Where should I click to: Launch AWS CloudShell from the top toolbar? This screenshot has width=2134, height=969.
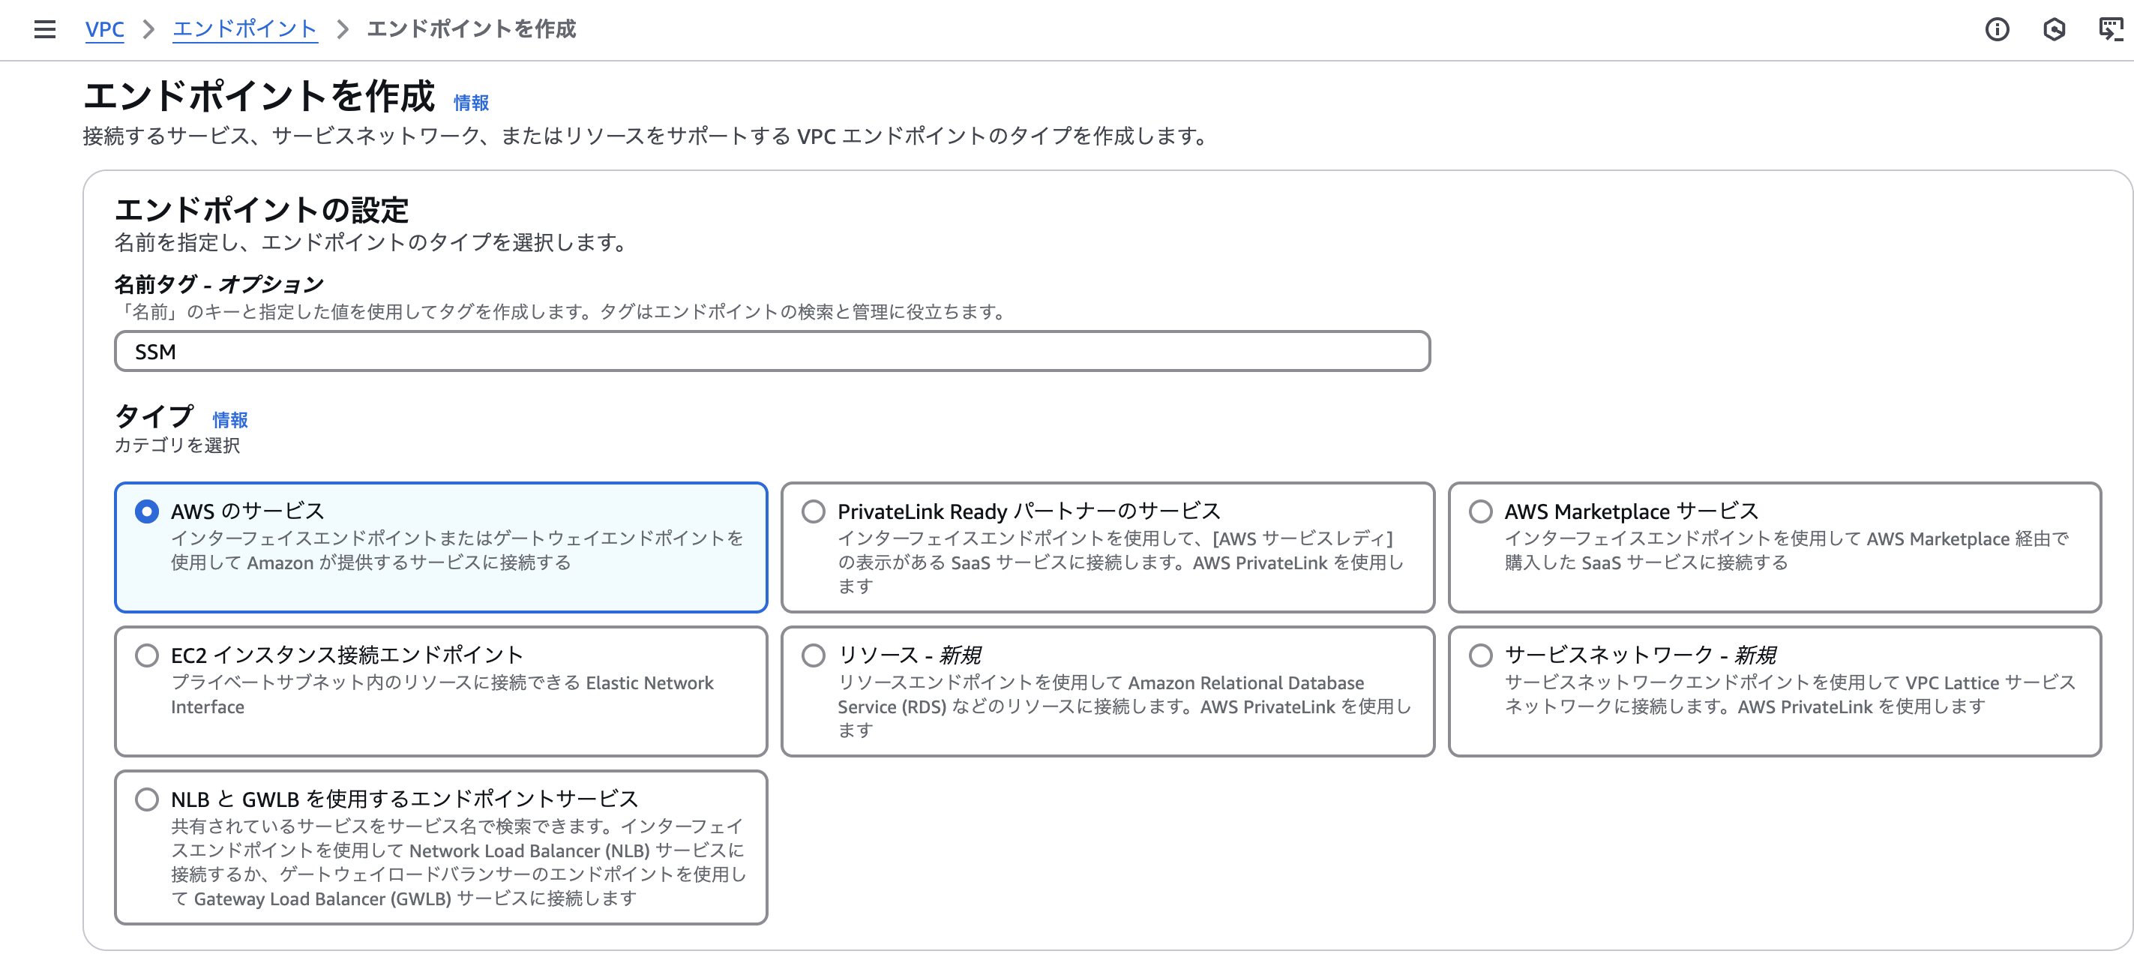point(2111,30)
